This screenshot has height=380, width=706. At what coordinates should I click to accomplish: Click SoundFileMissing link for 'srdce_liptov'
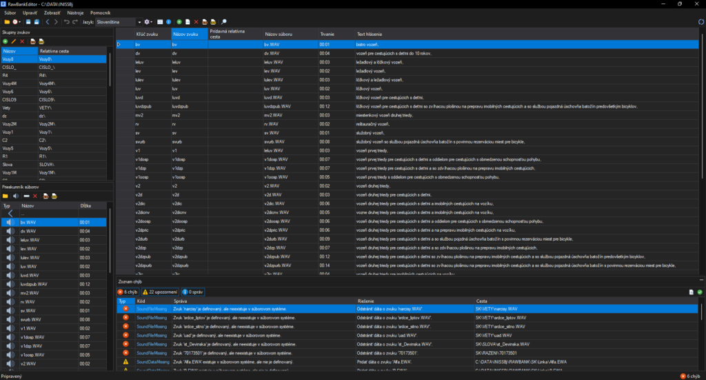[152, 318]
